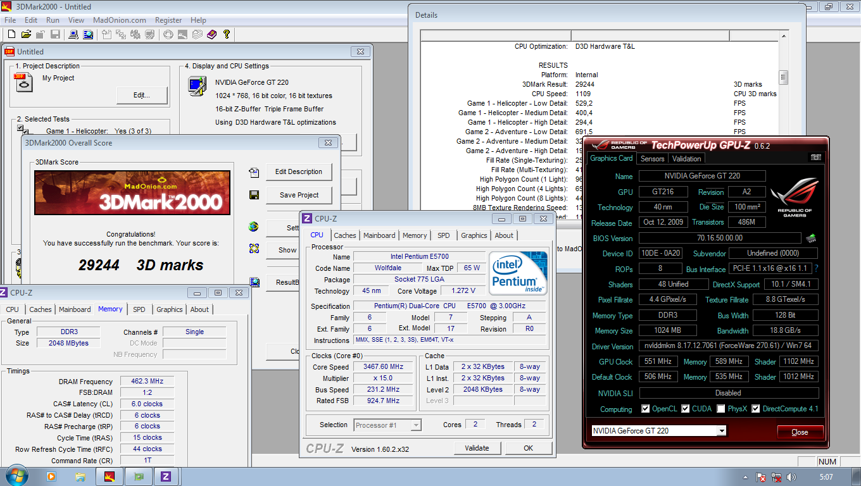Open the Windows Start menu orb
Screen dimensions: 861x486
click(x=16, y=475)
